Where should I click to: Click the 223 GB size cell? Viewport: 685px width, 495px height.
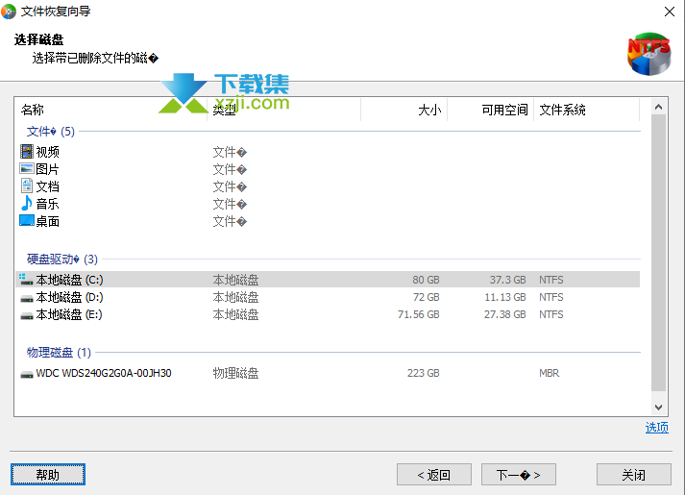tap(424, 373)
